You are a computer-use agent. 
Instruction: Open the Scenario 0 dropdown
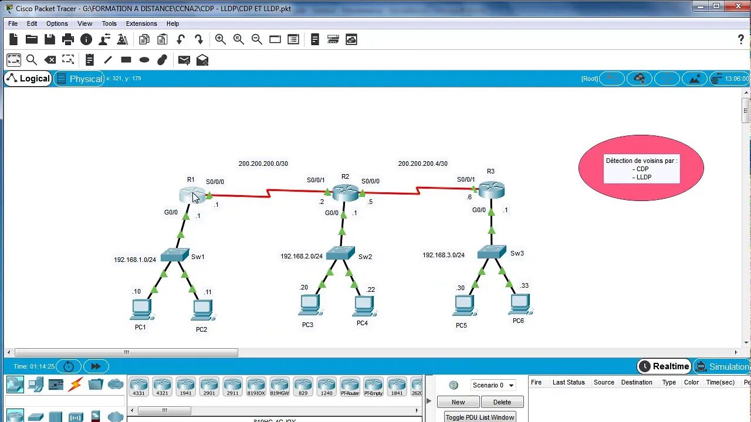pyautogui.click(x=493, y=385)
